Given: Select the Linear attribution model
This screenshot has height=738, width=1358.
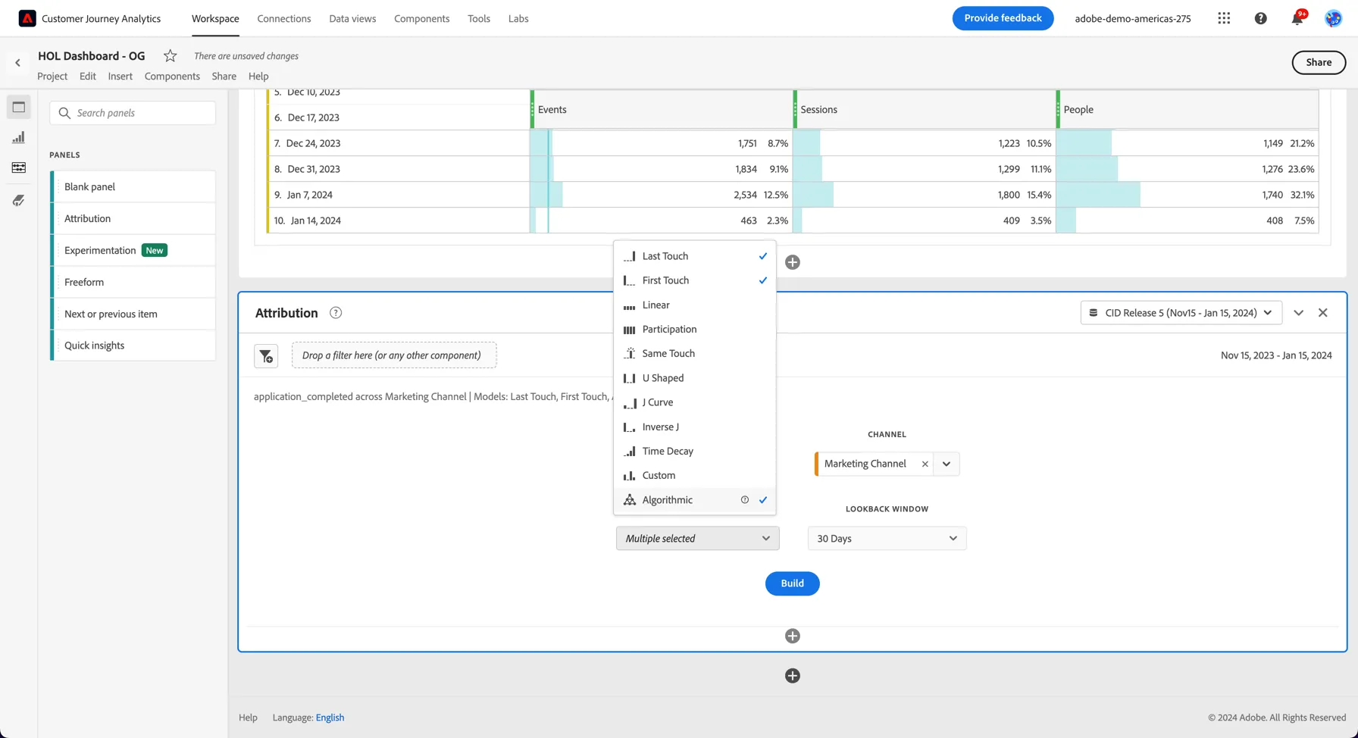Looking at the screenshot, I should [x=695, y=305].
